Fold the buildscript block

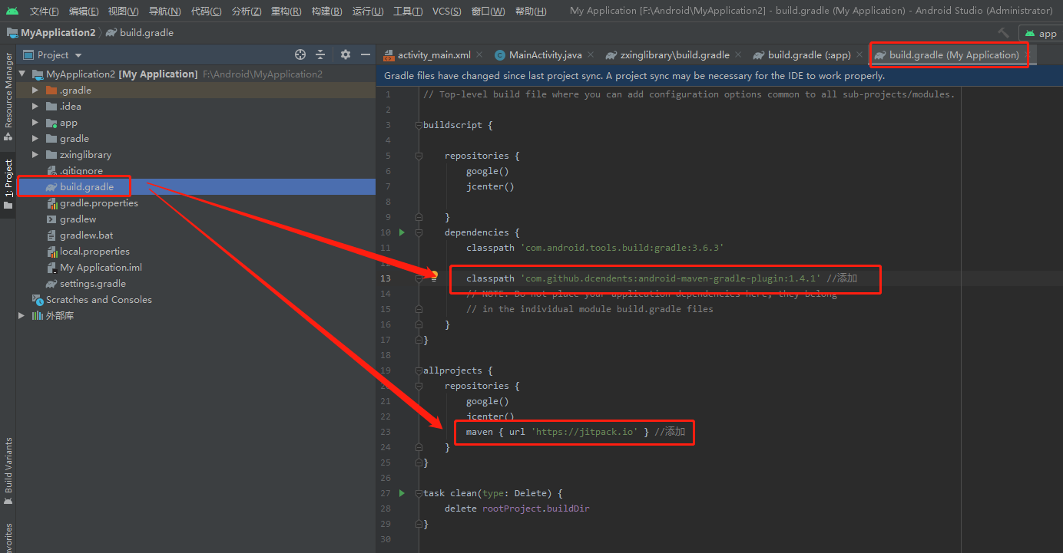[x=419, y=125]
